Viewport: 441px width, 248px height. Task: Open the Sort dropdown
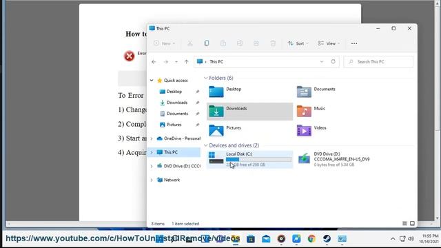coord(298,43)
